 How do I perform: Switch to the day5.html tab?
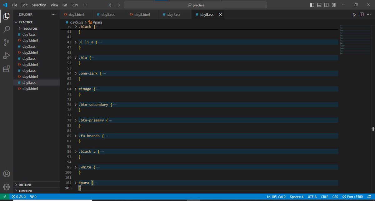142,15
